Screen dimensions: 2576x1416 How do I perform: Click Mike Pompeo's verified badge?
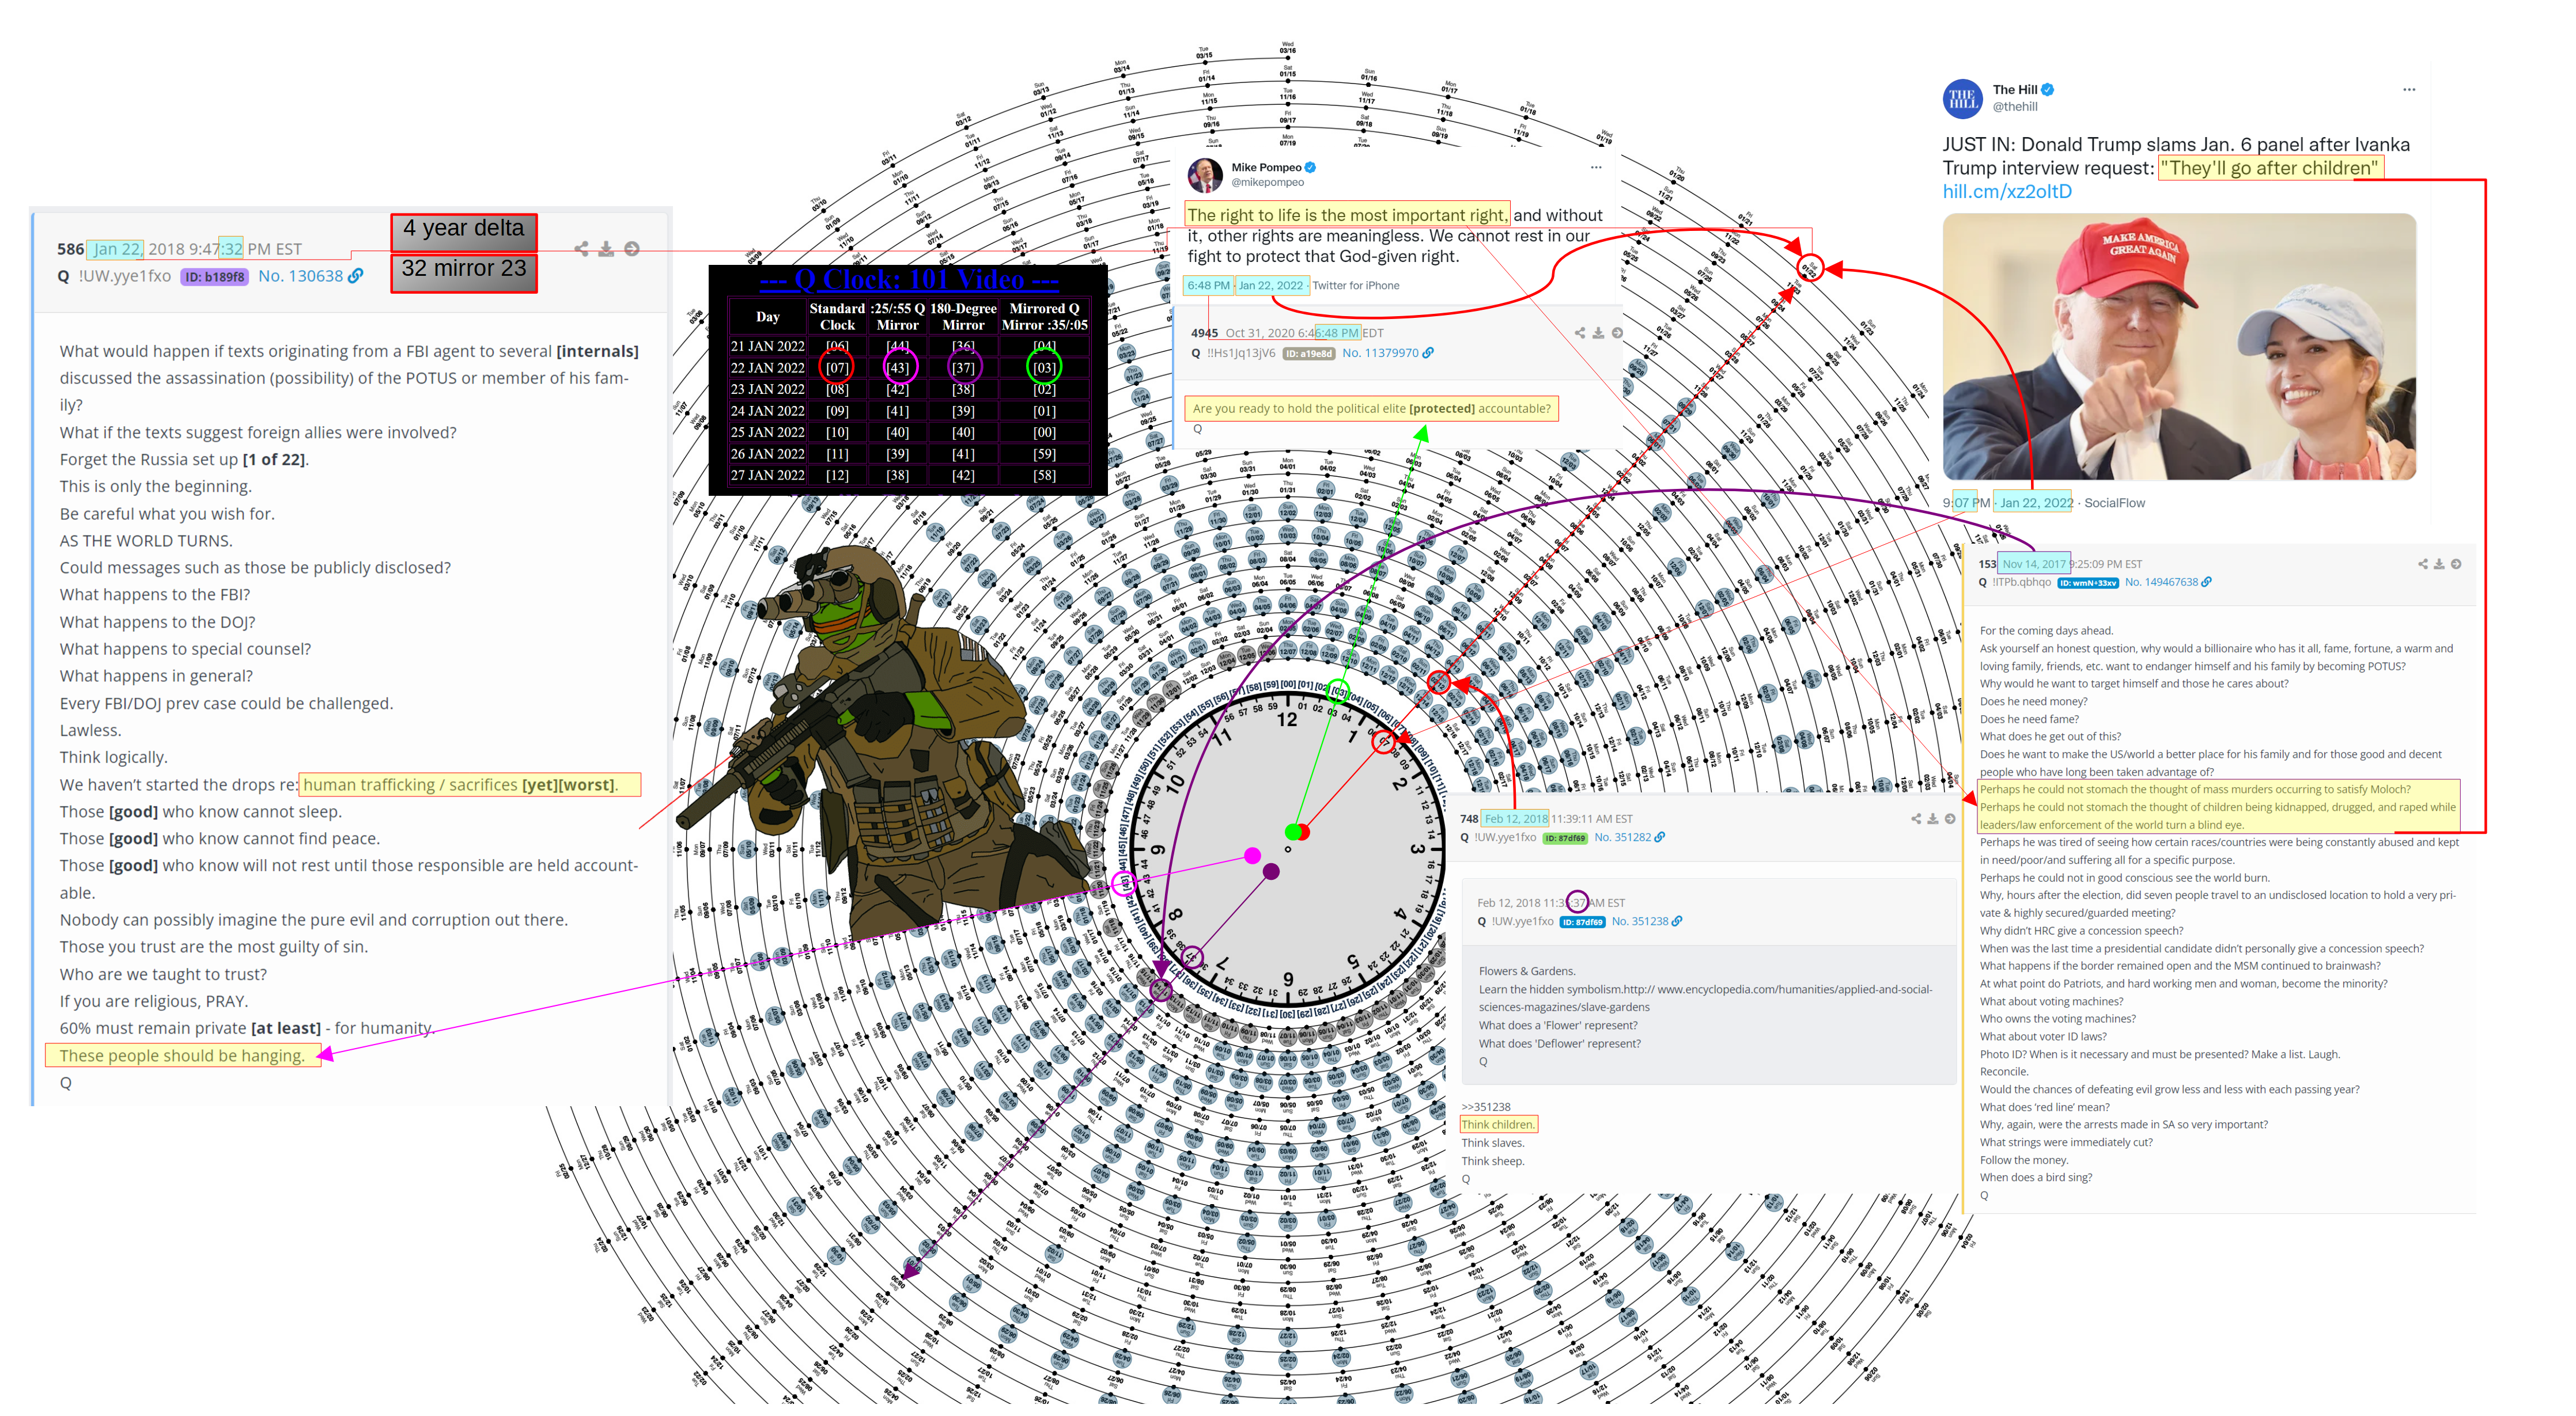click(x=1310, y=168)
